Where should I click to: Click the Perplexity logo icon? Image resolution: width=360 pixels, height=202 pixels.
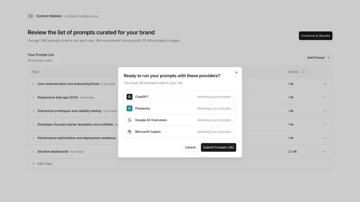(x=130, y=108)
